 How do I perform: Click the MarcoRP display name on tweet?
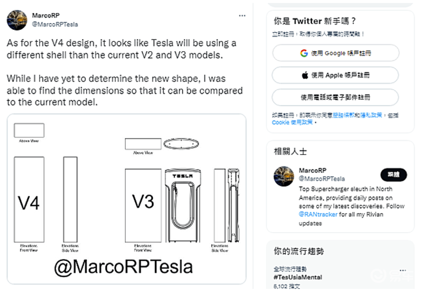point(46,16)
